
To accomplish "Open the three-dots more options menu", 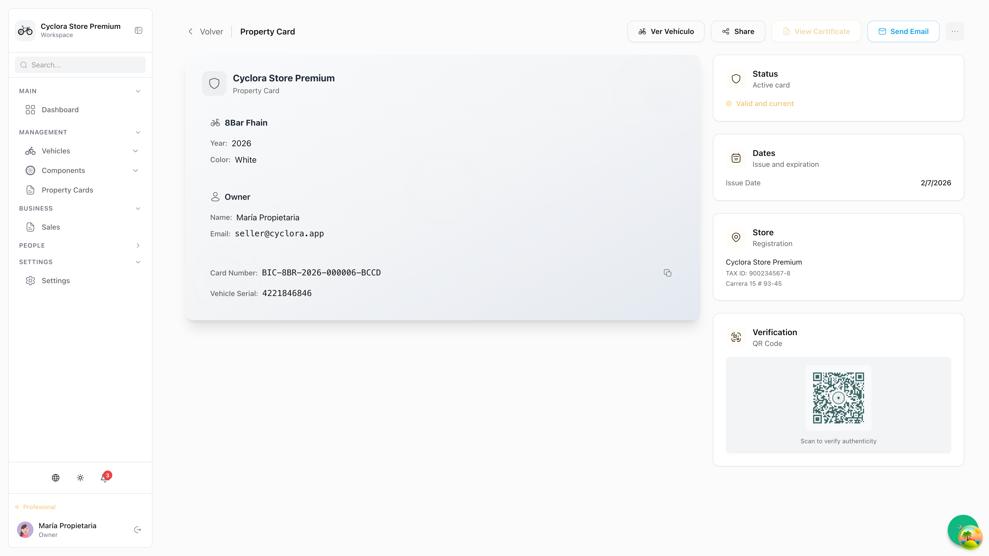I will click(x=955, y=31).
